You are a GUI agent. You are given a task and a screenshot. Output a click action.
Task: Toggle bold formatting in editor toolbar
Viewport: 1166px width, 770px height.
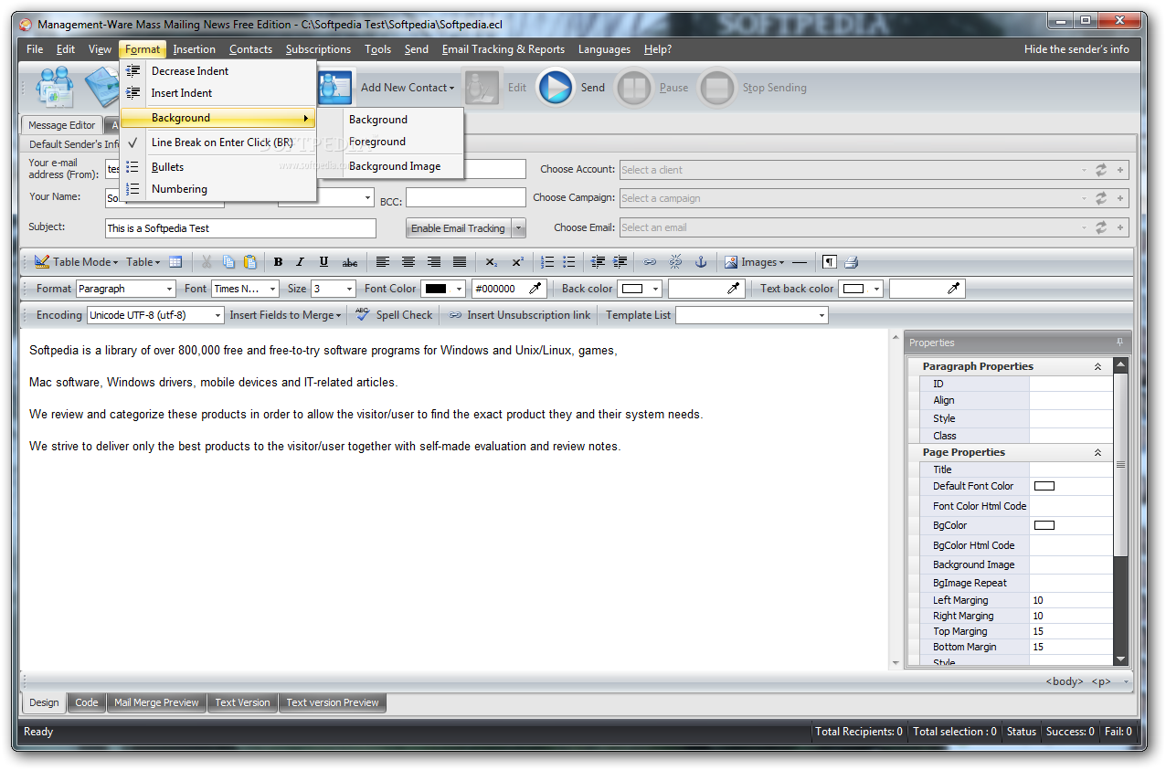click(x=278, y=262)
